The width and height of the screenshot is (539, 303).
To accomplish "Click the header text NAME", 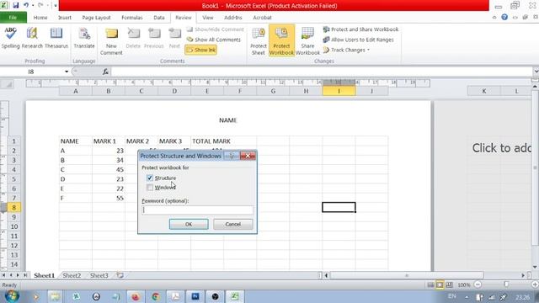I will pyautogui.click(x=227, y=120).
